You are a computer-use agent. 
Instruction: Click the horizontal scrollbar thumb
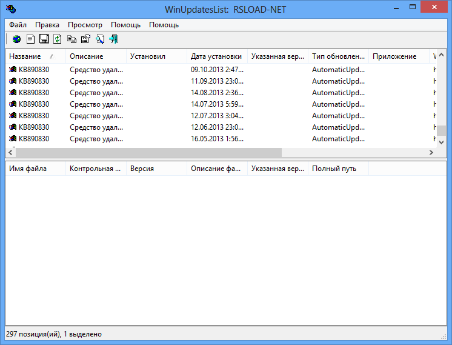click(148, 152)
